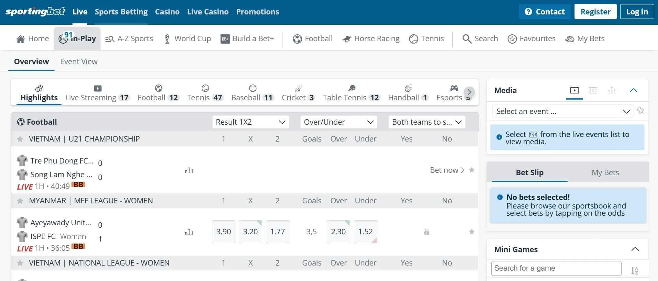Switch to the Bet Slip tab
The image size is (658, 281).
pyautogui.click(x=529, y=172)
